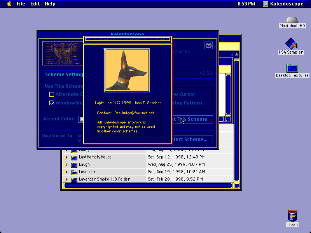The height and width of the screenshot is (233, 311).
Task: Select the LastHomelyHouse name in the list
Action: 95,157
